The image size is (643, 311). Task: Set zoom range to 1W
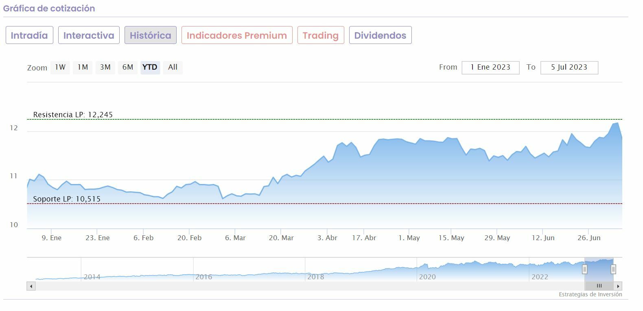point(60,67)
